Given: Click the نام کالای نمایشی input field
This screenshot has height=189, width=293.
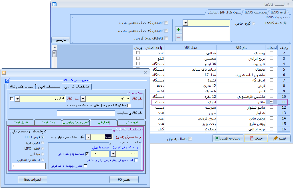Looking at the screenshot, I should 86,113.
